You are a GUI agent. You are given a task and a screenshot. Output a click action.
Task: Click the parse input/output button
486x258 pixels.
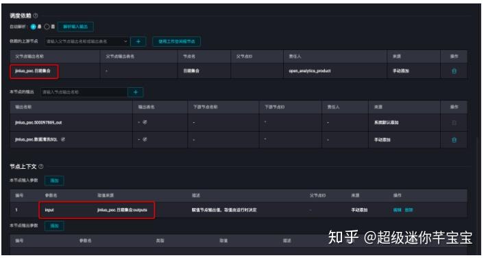[75, 27]
